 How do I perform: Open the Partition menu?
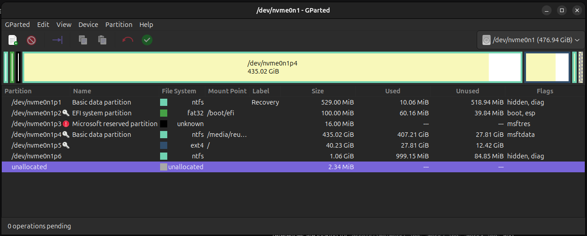coord(119,25)
